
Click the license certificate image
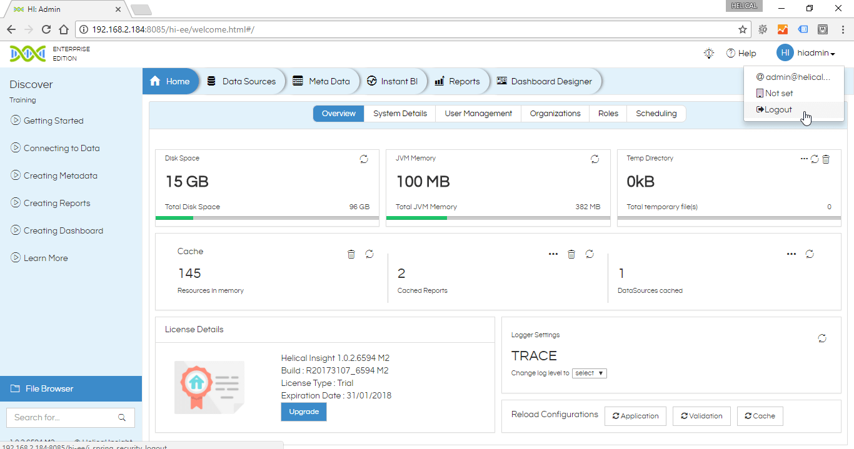[x=209, y=387]
